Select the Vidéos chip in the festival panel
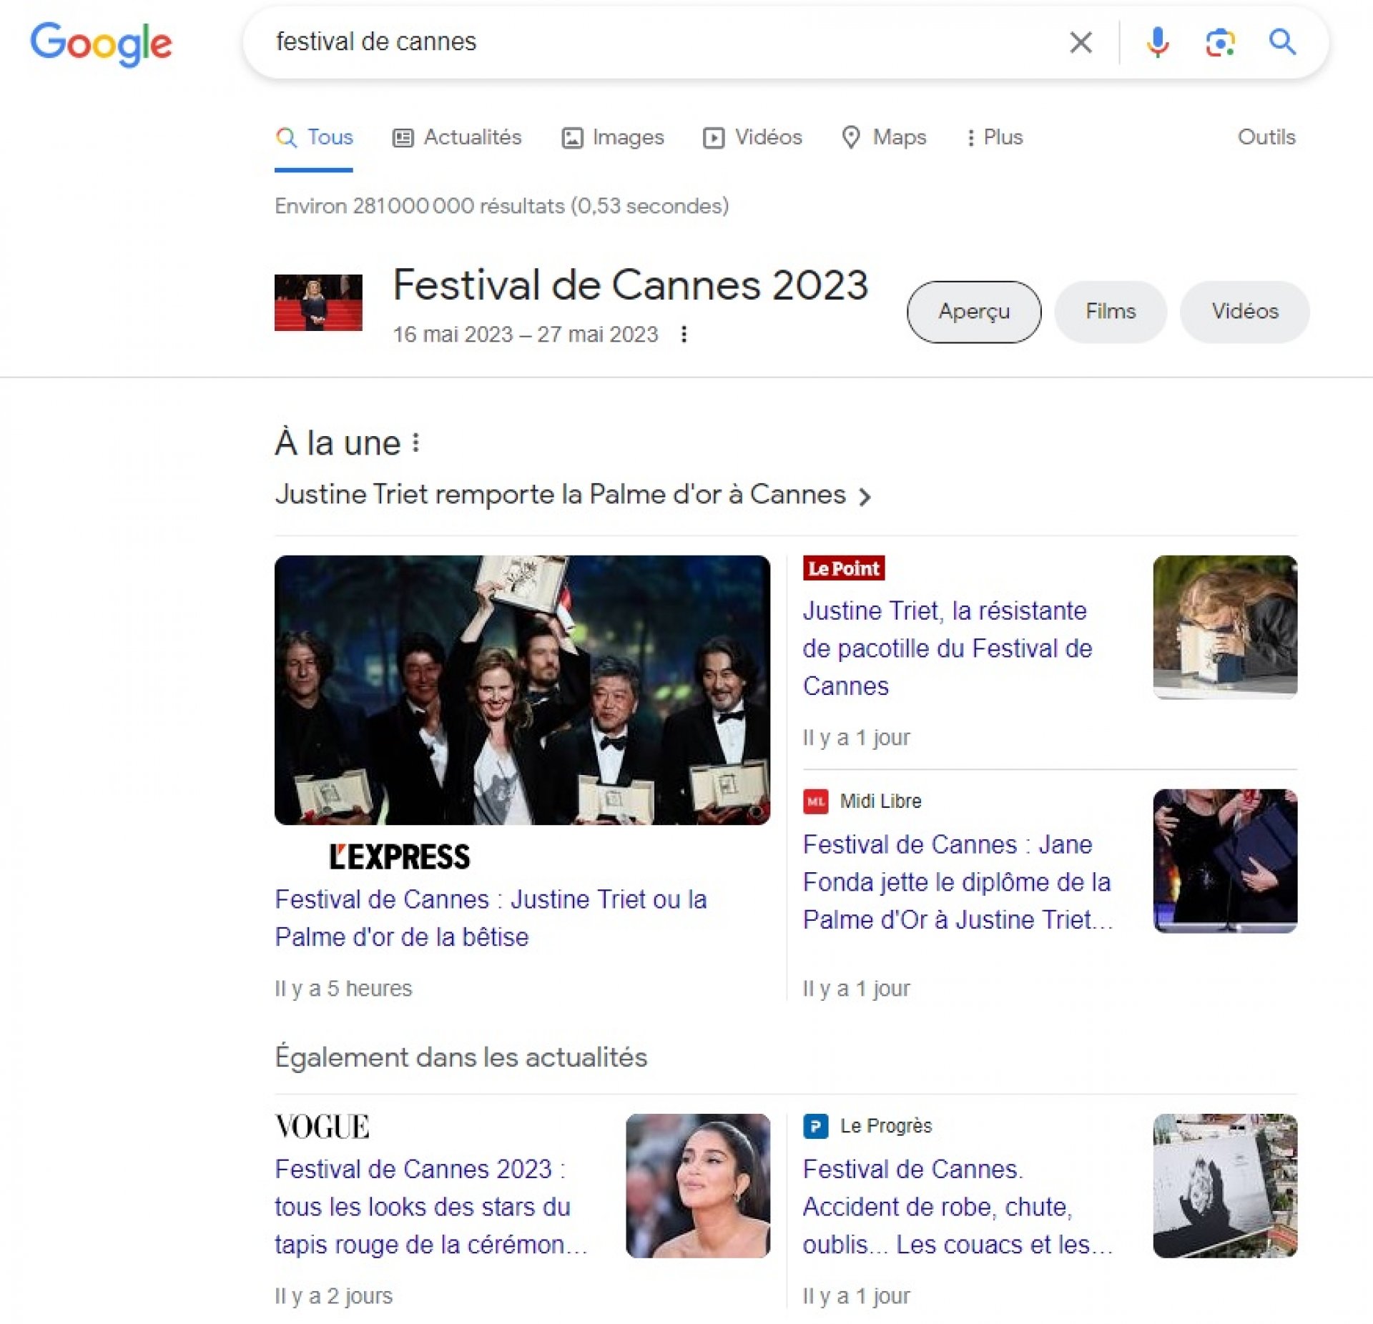 coord(1244,312)
